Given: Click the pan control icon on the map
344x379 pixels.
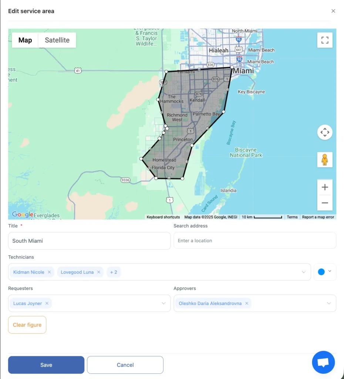Looking at the screenshot, I should click(325, 132).
